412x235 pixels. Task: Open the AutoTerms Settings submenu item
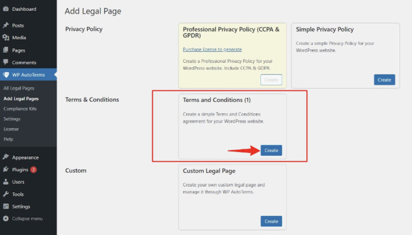coord(12,119)
